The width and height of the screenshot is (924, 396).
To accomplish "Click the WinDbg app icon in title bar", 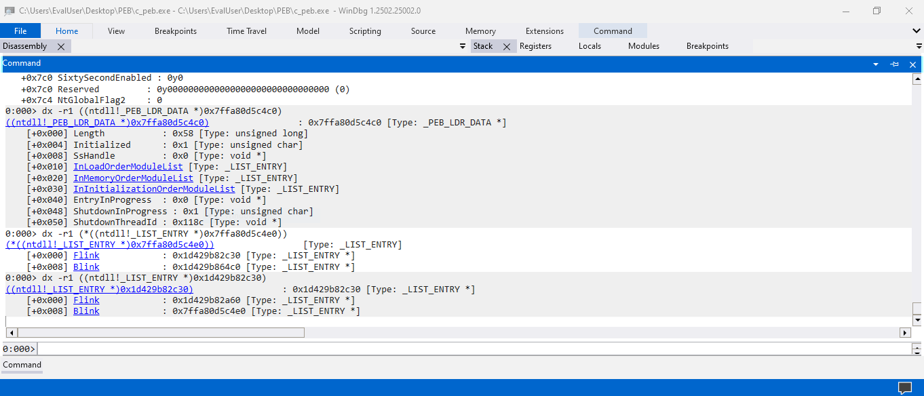I will click(9, 11).
